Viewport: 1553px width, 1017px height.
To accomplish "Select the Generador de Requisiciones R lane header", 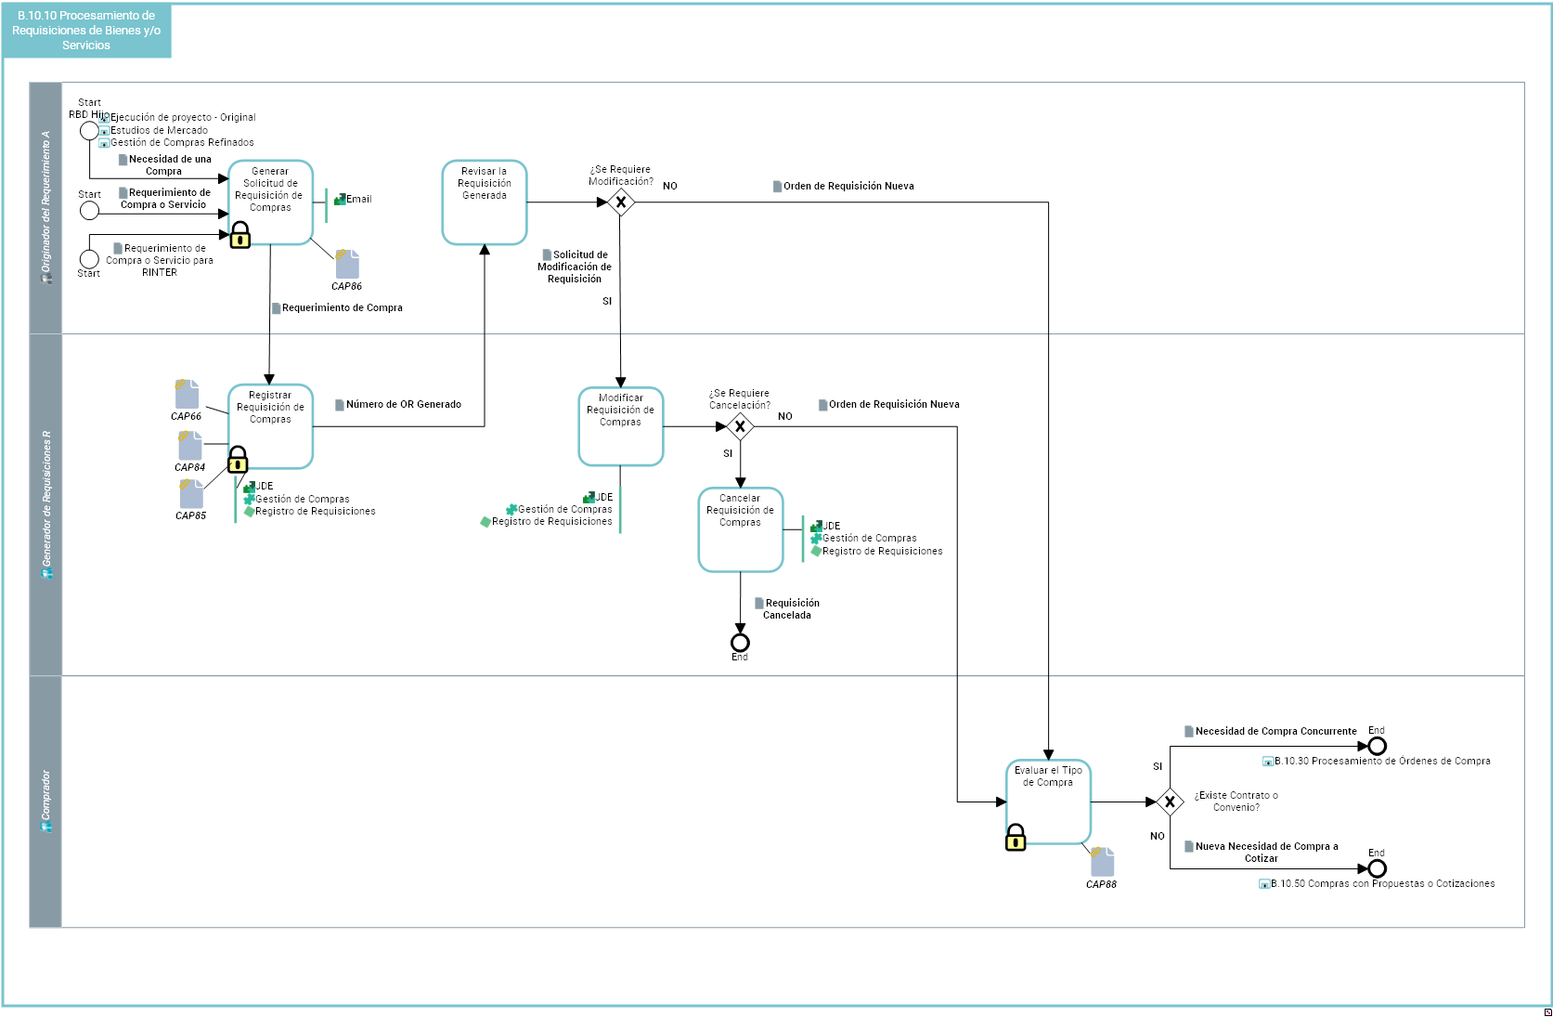I will click(x=45, y=504).
